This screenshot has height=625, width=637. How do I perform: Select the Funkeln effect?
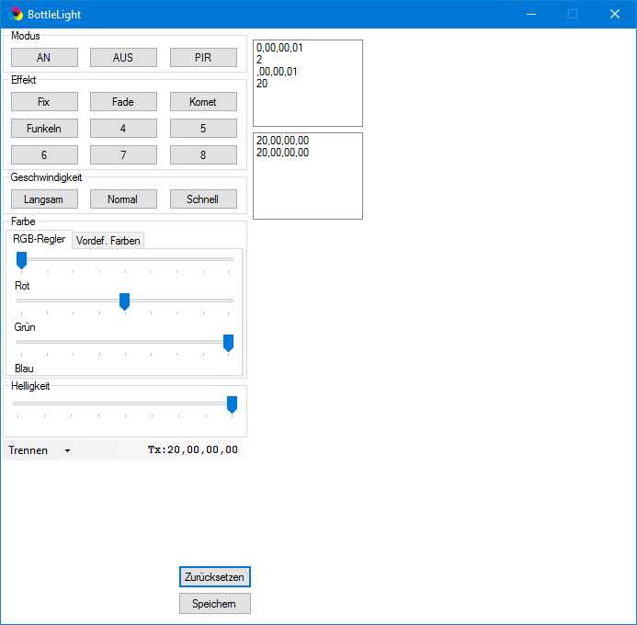tap(44, 129)
